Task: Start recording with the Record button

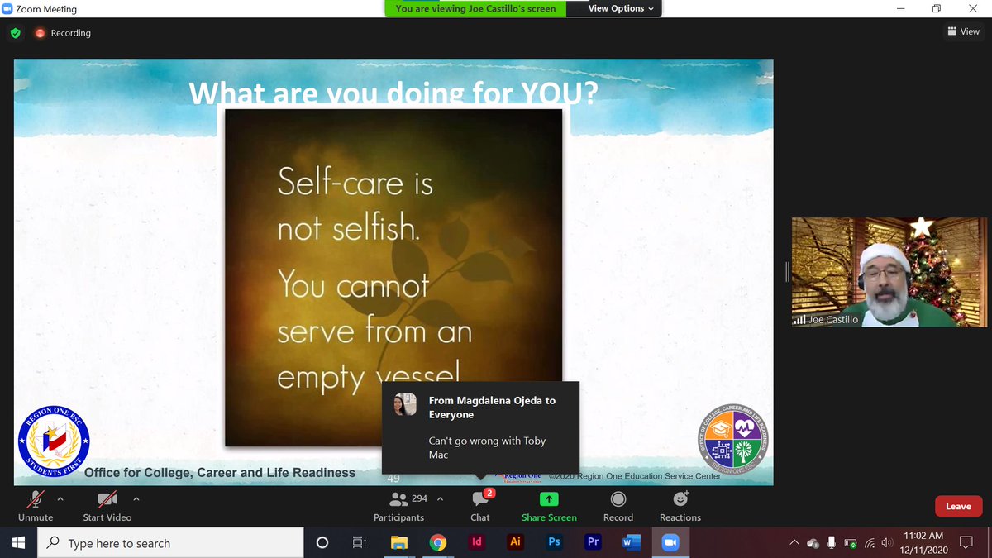Action: point(618,505)
